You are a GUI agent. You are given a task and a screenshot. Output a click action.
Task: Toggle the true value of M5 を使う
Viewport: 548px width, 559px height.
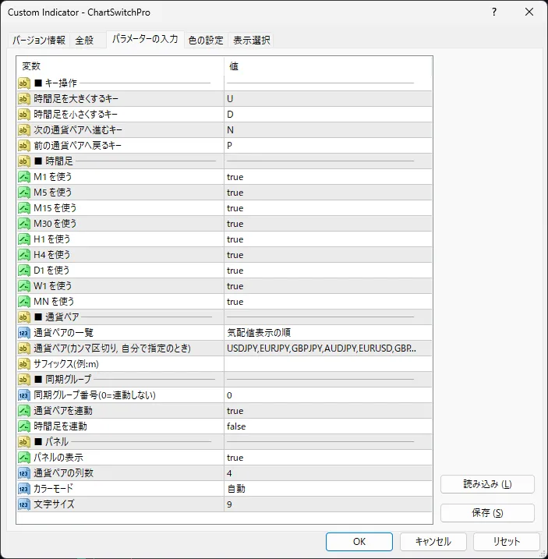[327, 193]
